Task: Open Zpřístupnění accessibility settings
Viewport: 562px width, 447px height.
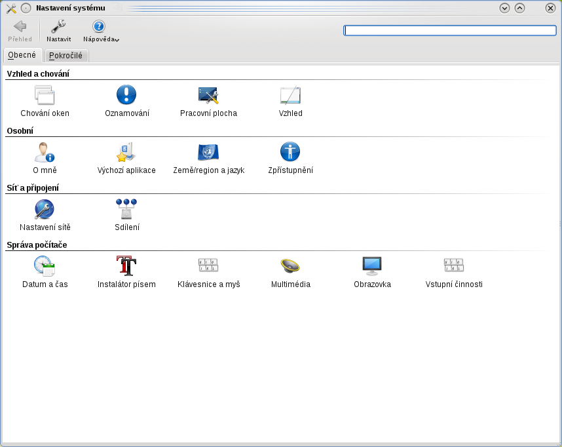Action: tap(290, 153)
